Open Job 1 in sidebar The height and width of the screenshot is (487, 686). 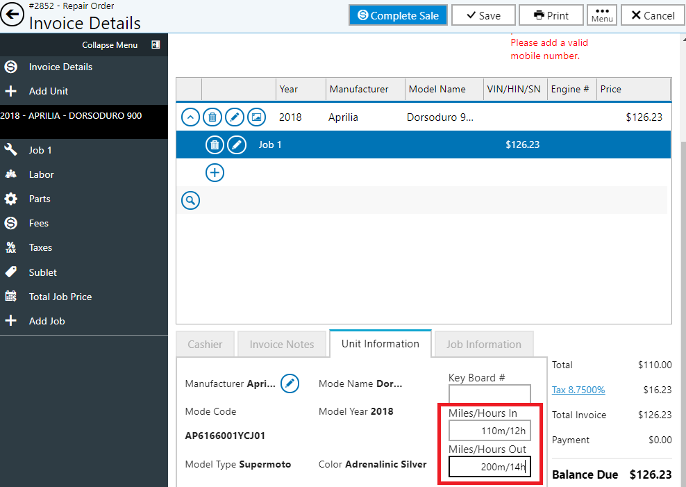[x=40, y=150]
